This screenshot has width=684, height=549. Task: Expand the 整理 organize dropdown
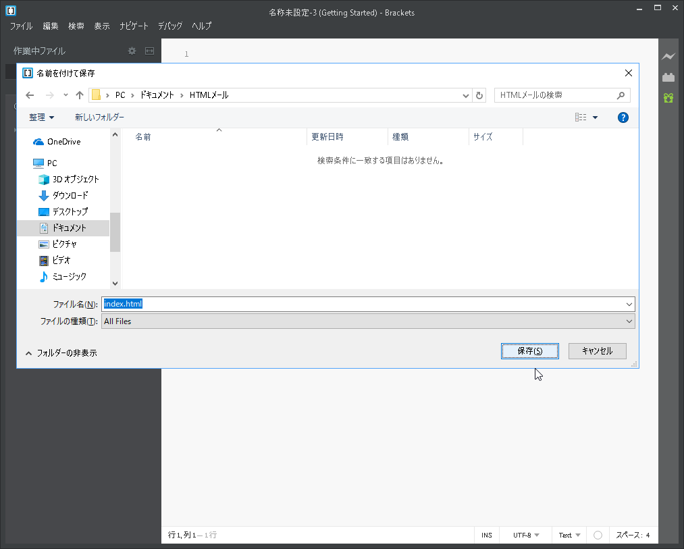42,117
